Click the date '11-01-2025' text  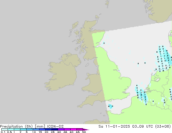click(117, 126)
